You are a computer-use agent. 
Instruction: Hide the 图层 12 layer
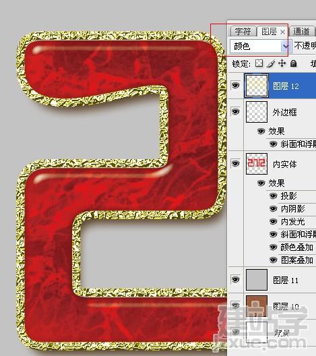235,86
